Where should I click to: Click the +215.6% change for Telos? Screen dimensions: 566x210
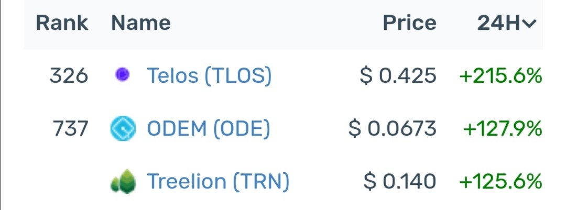pos(500,76)
